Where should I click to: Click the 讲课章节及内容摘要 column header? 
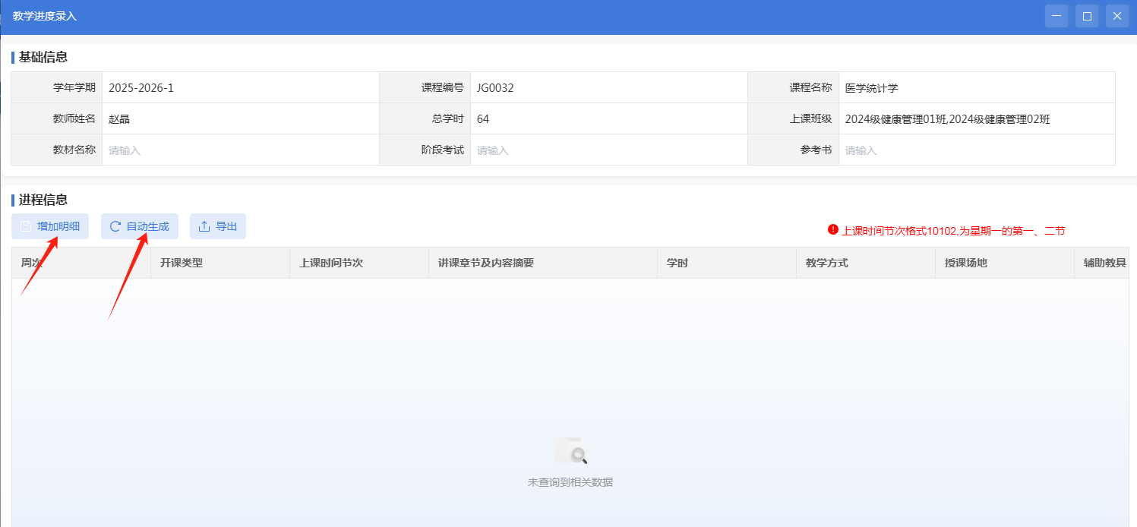[486, 263]
